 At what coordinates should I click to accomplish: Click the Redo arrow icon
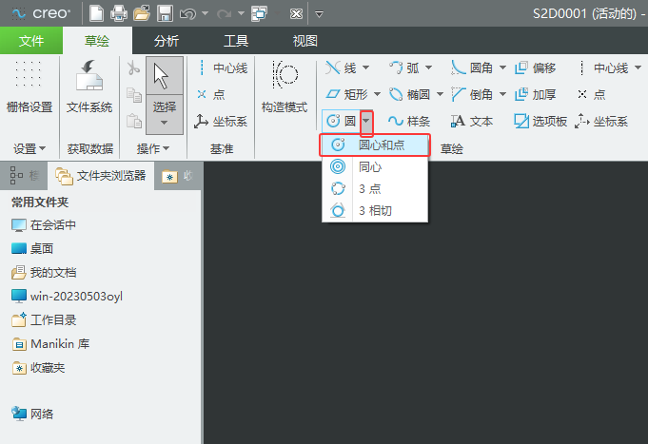click(224, 14)
